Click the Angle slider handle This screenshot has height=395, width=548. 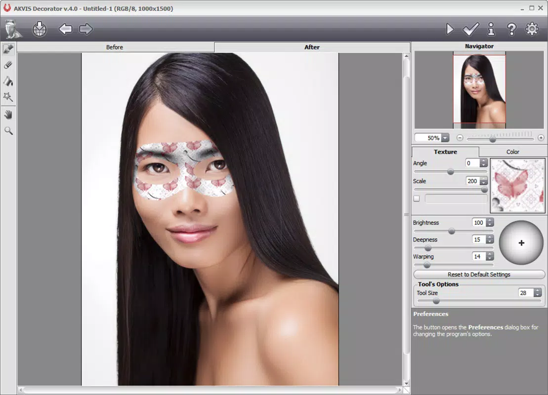click(451, 171)
